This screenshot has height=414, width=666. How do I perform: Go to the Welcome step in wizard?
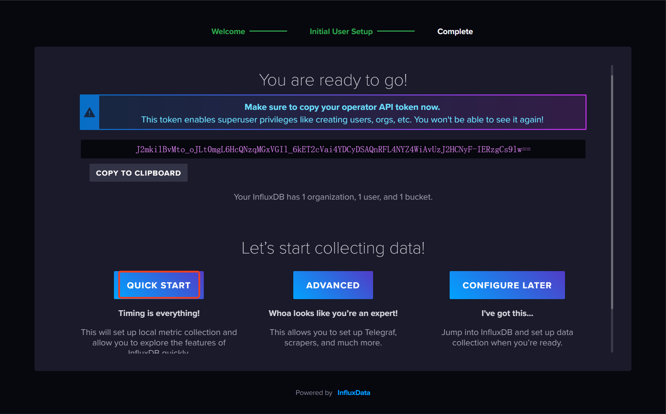click(228, 31)
